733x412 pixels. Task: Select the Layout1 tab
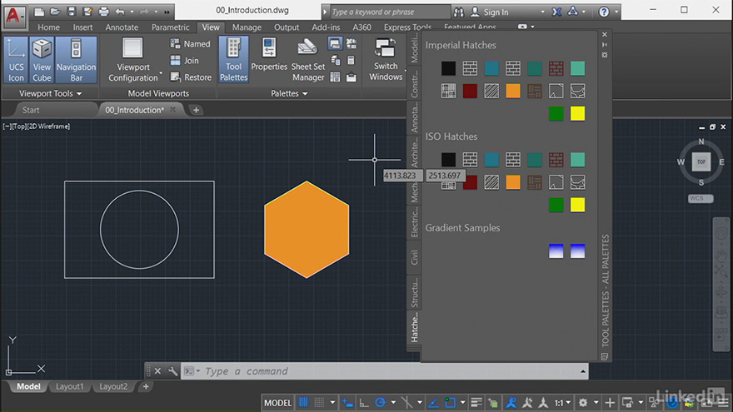point(70,386)
